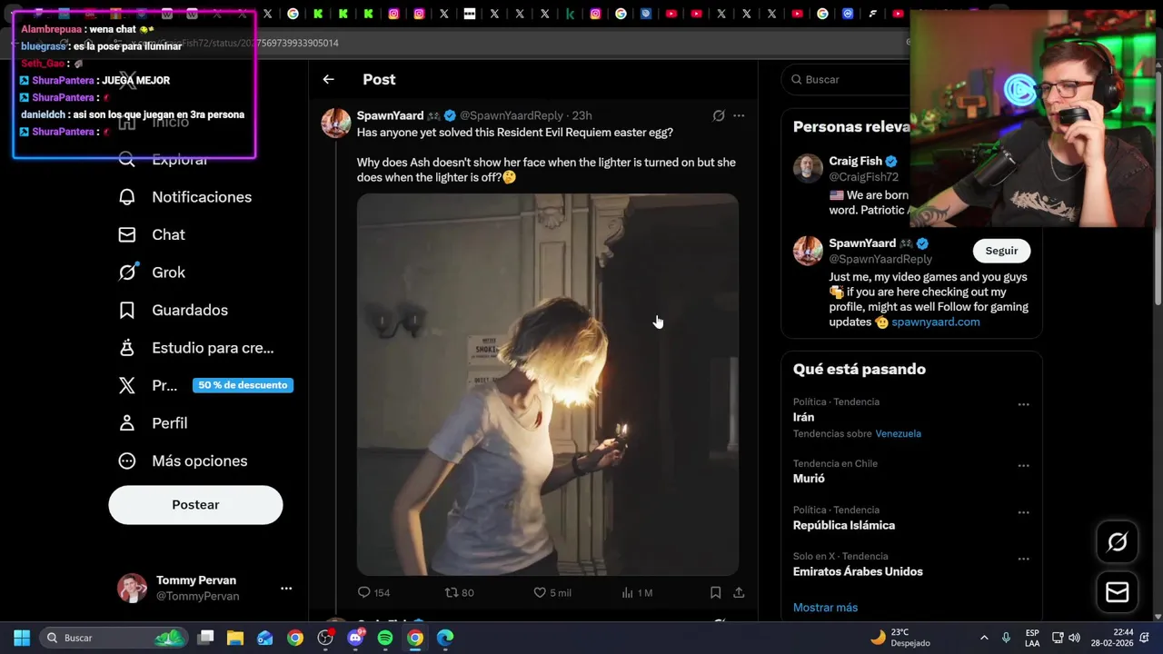Open the three-dot menu on SpawnYaard's post
Screen dimensions: 1163x654
739,115
